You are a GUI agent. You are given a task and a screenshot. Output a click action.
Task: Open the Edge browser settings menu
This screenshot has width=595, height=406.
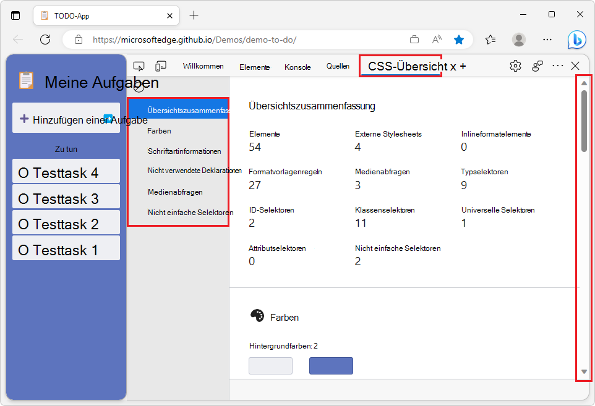coord(547,39)
